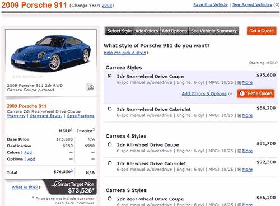Open the camera photo gallery icon
The image size is (280, 206).
tap(91, 87)
